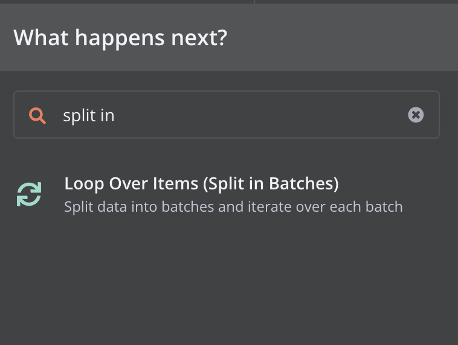Select Loop Over Items (Split in Batches) node
Screen dimensions: 458x345
click(229, 195)
